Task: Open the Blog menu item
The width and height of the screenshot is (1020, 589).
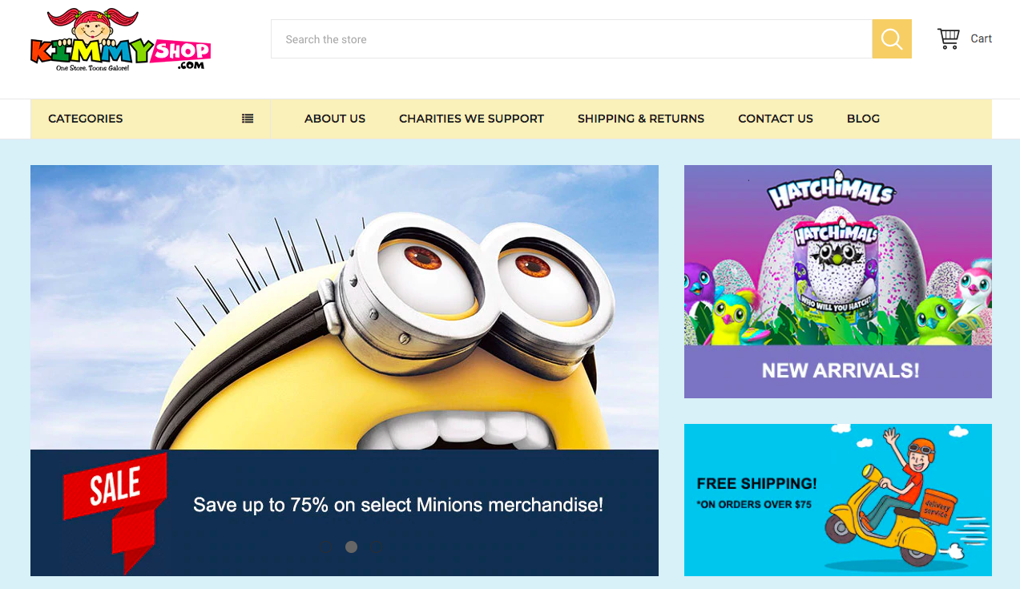Action: pos(863,119)
